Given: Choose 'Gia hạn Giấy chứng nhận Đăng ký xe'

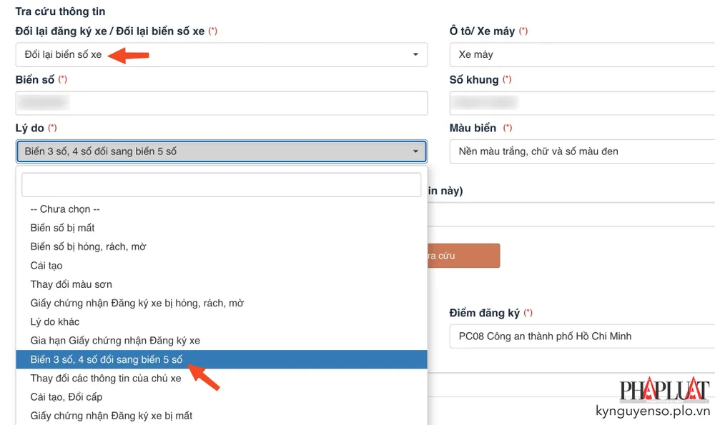Looking at the screenshot, I should (x=115, y=341).
